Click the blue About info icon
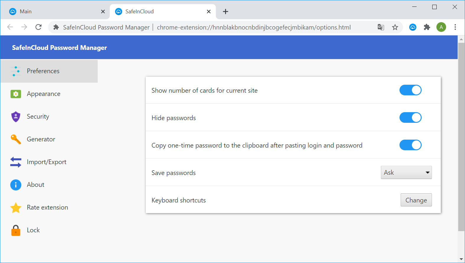Screen dimensions: 465x263 (x=16, y=185)
